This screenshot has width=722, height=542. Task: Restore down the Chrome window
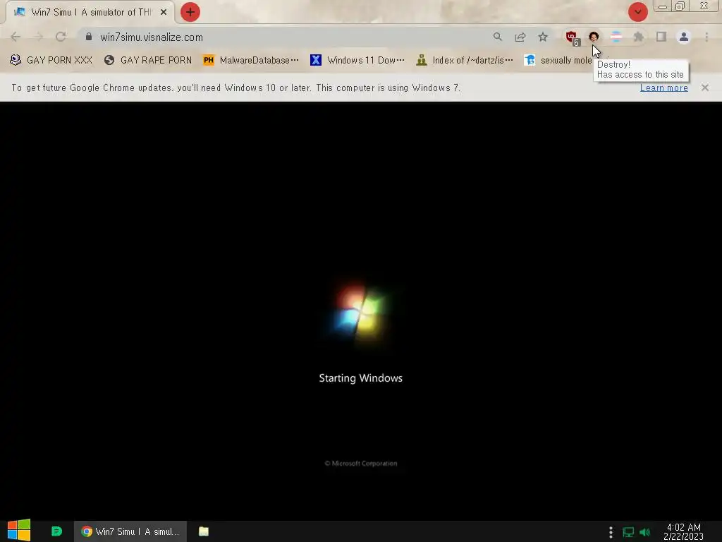(680, 6)
